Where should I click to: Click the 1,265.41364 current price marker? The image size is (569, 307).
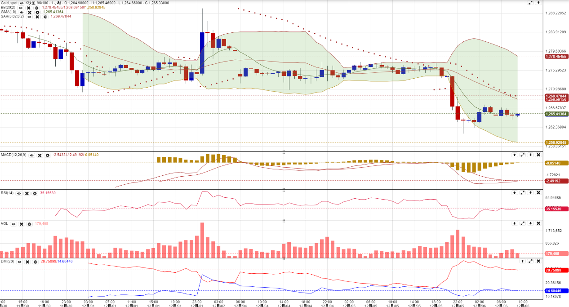tap(556, 114)
